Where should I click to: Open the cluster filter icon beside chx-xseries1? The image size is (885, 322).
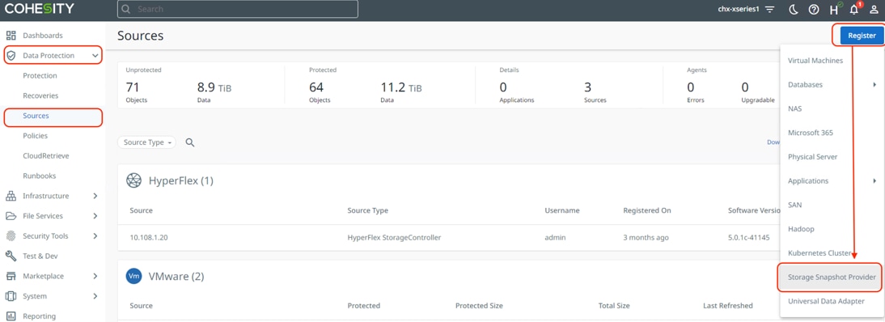770,10
